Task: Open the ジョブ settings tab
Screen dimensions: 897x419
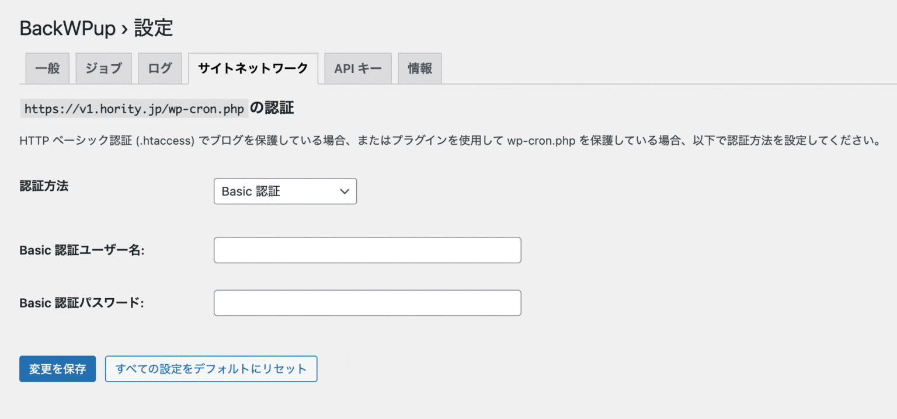Action: [103, 68]
